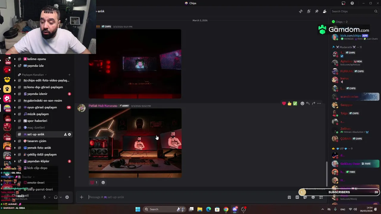The height and width of the screenshot is (214, 381).
Task: Toggle headphone deafen in user panel
Action: click(x=56, y=197)
